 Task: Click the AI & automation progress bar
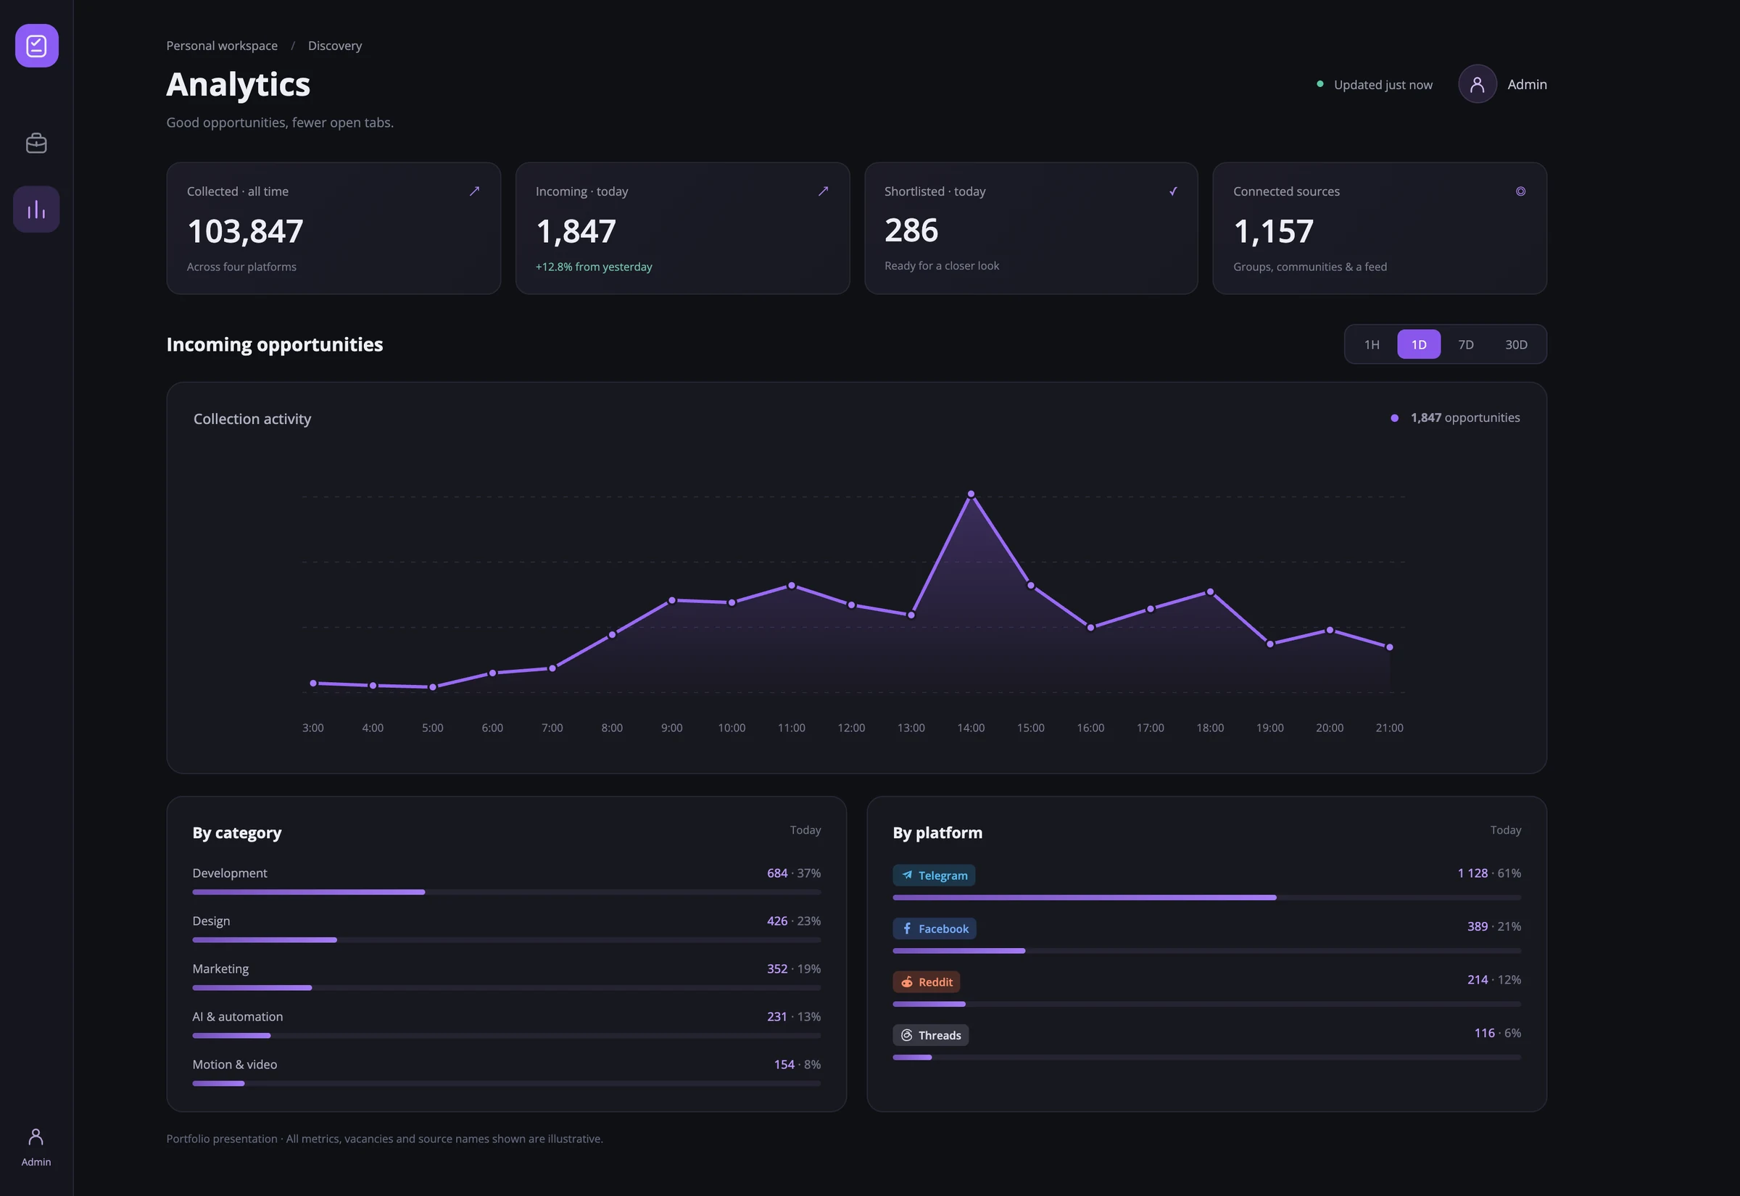[x=507, y=1036]
